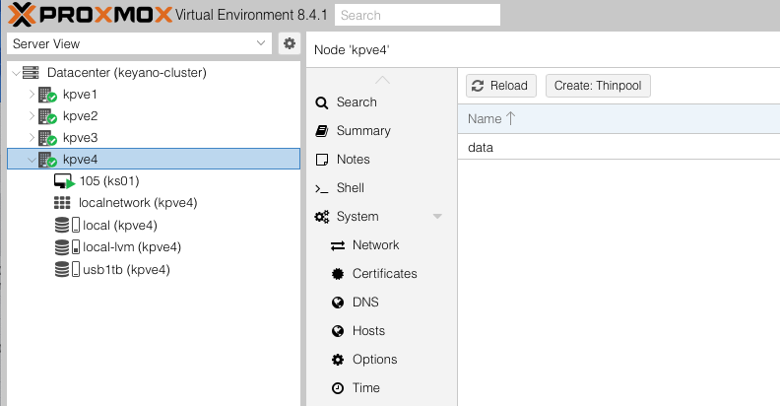Screen dimensions: 780x406
Task: Select the kpve2 node
Action: click(80, 116)
